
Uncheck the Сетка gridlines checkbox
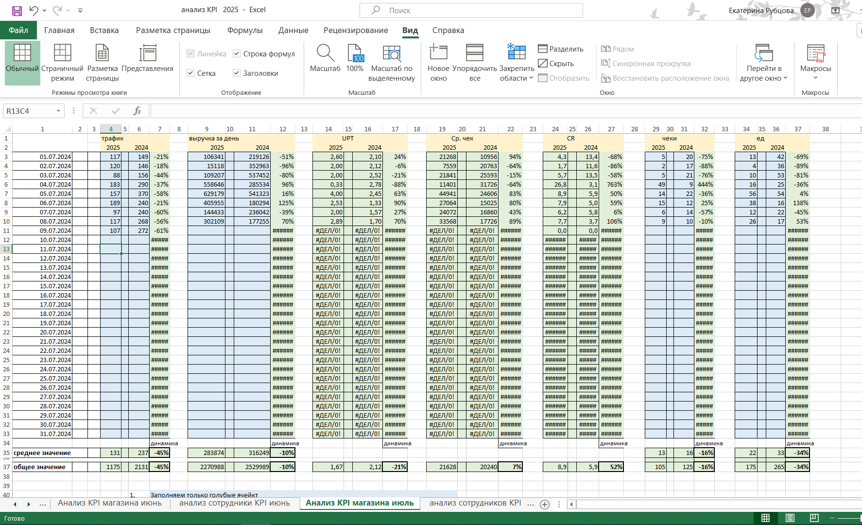pos(190,73)
